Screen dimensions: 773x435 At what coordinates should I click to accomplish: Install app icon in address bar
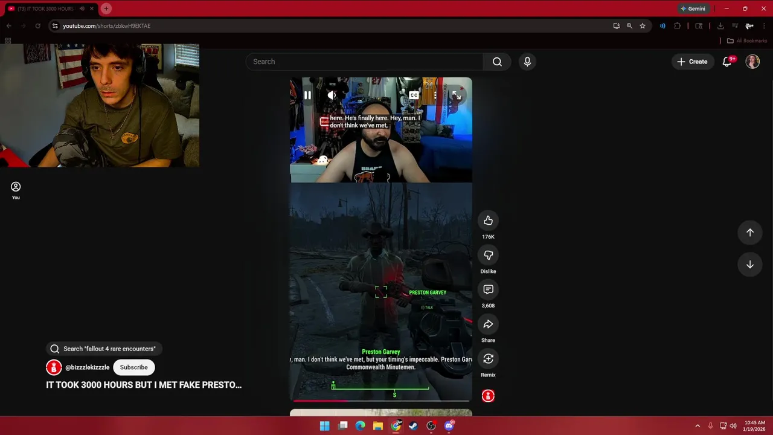616,26
